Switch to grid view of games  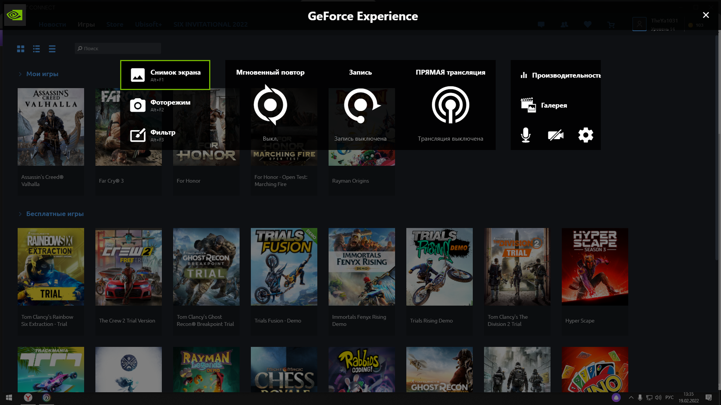[21, 49]
